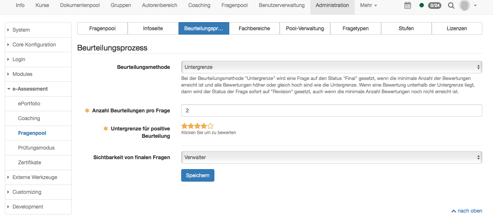
Task: Select the fifth empty star
Action: point(211,126)
